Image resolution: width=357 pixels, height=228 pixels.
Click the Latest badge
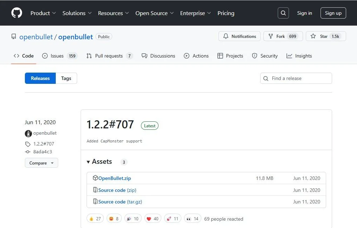(150, 126)
